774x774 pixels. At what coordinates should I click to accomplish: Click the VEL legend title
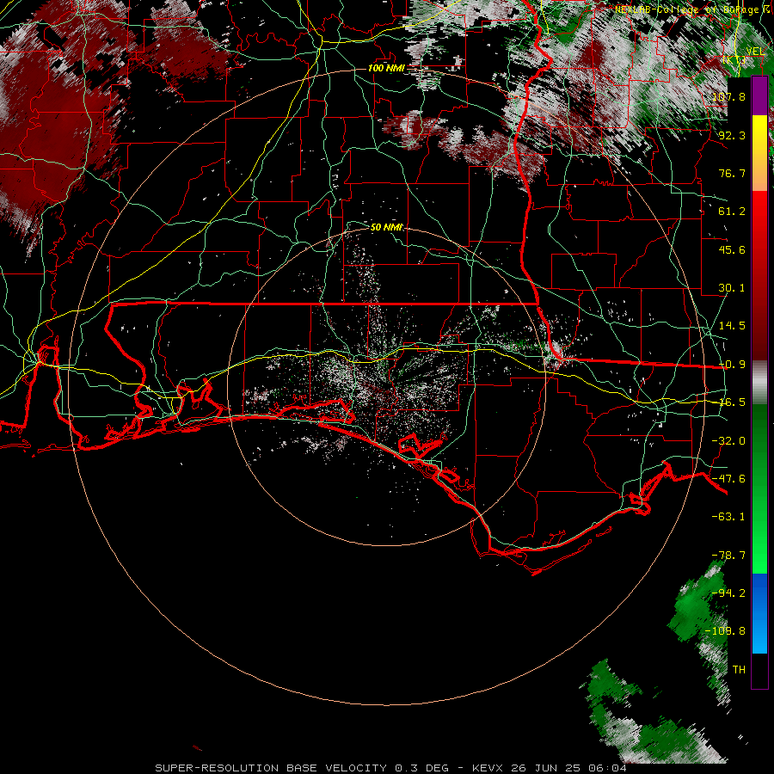point(756,52)
